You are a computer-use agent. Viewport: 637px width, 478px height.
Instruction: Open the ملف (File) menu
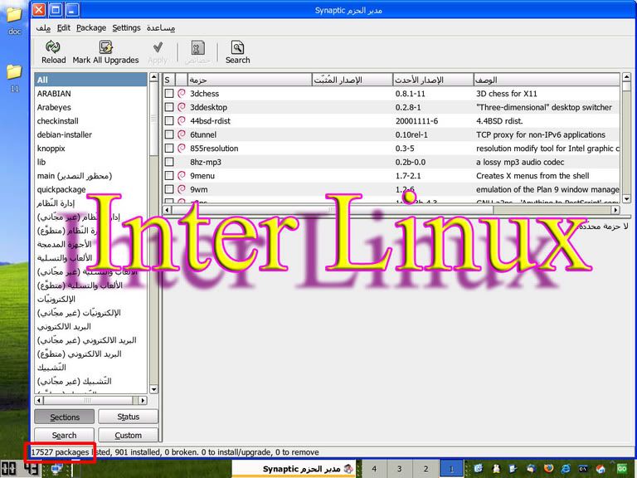[x=43, y=28]
